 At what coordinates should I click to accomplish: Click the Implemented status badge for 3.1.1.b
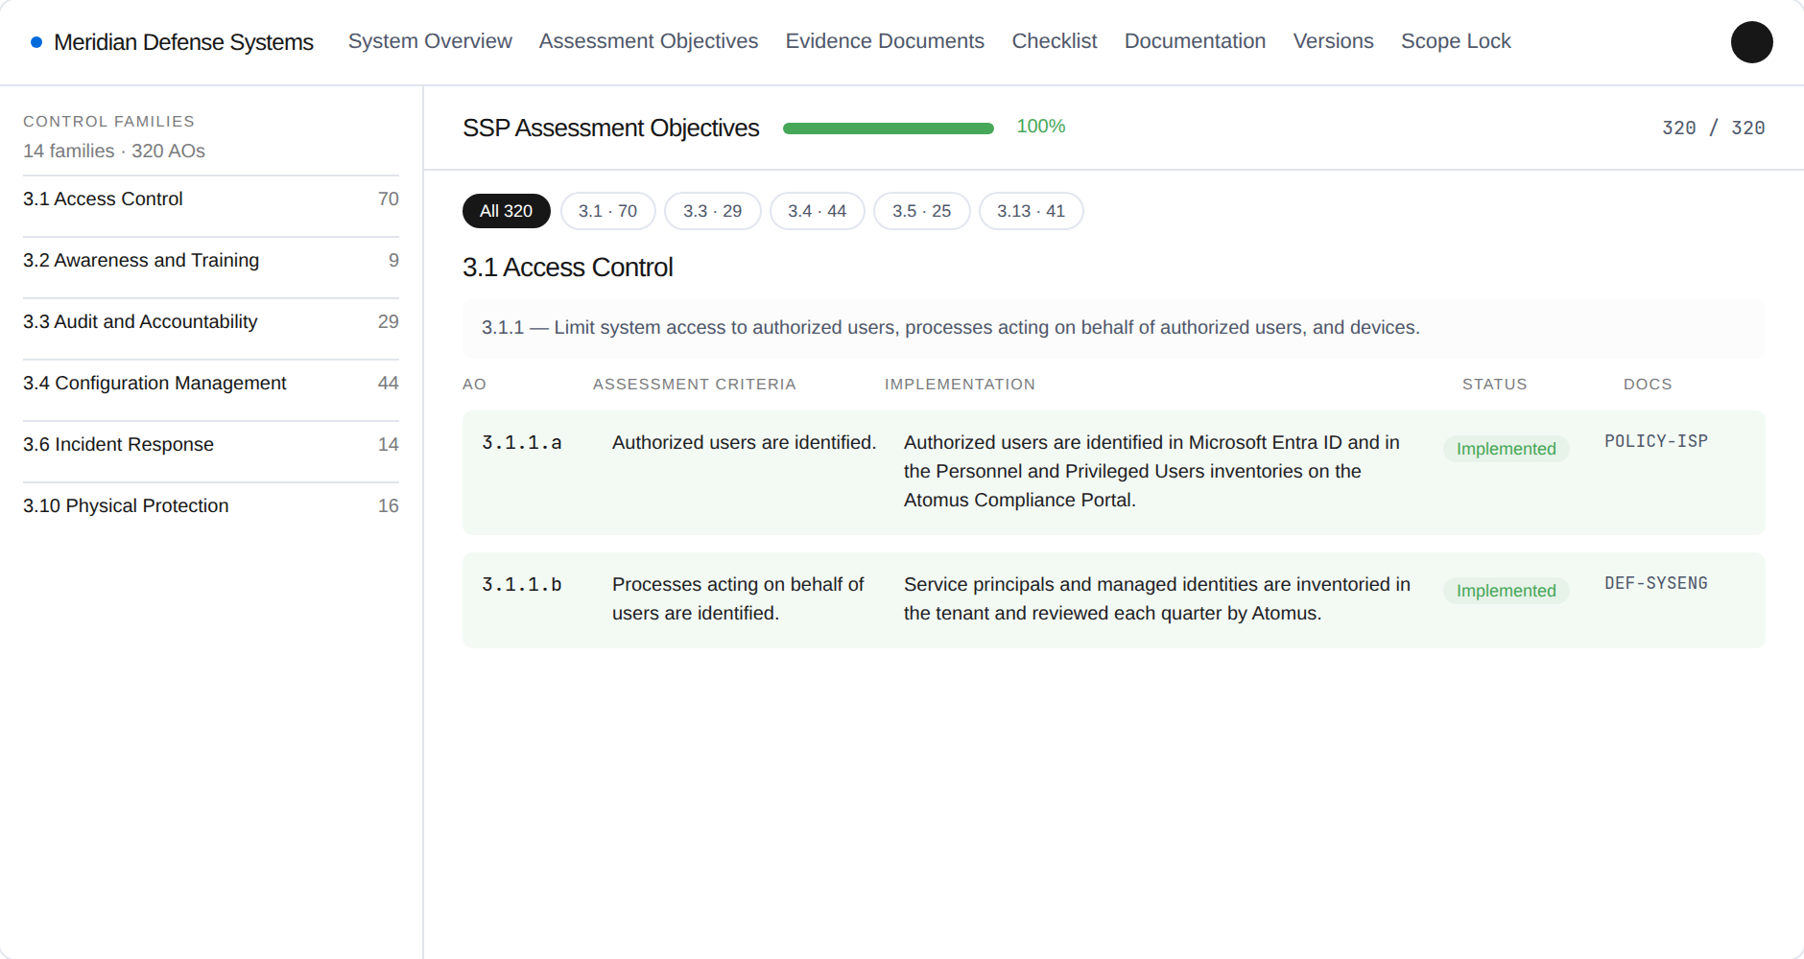pos(1507,591)
